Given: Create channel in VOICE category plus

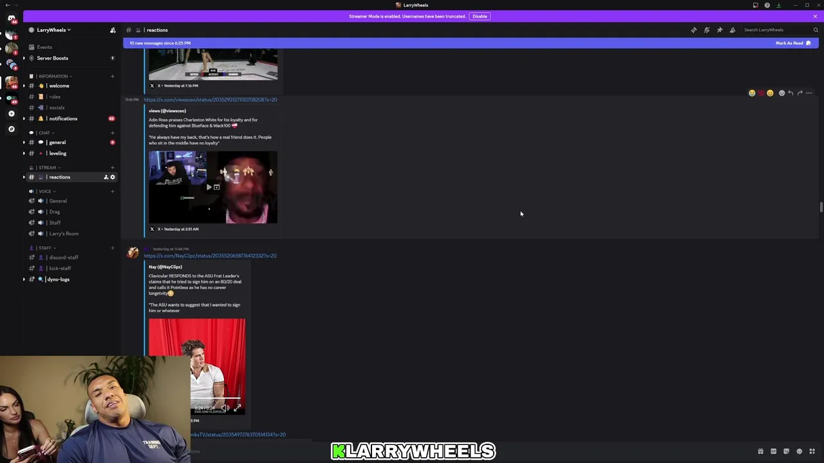Looking at the screenshot, I should [113, 192].
